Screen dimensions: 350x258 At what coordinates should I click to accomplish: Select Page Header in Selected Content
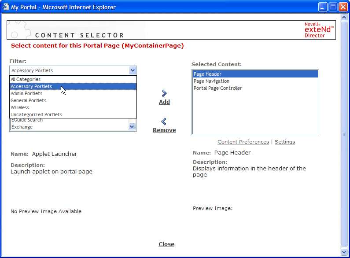click(x=255, y=74)
